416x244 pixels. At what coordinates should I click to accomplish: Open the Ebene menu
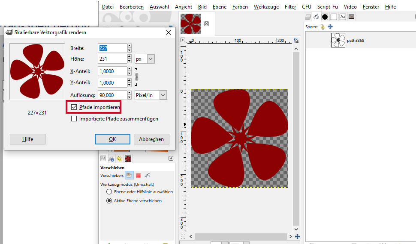(219, 7)
